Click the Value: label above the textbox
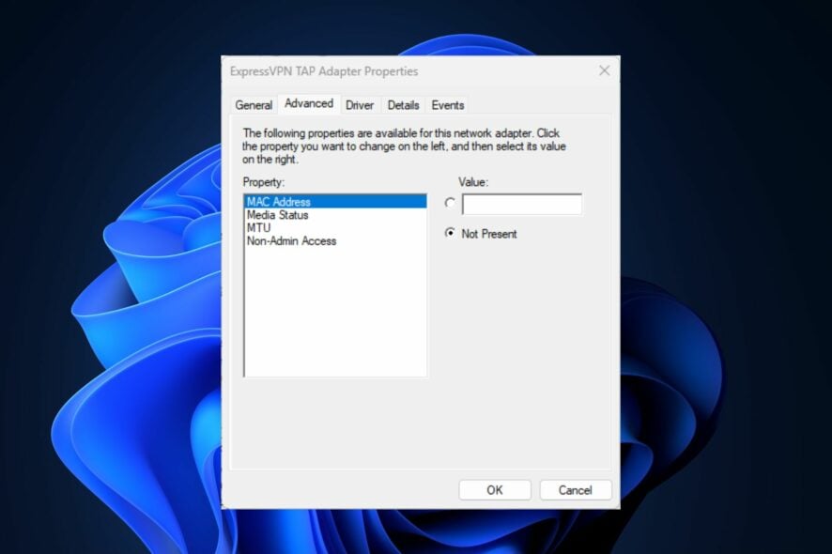832x554 pixels. pyautogui.click(x=471, y=182)
